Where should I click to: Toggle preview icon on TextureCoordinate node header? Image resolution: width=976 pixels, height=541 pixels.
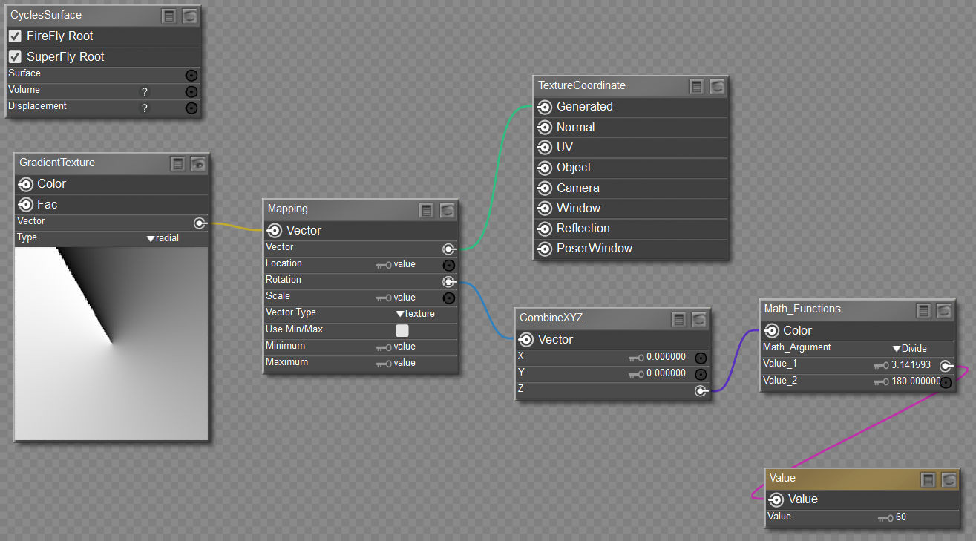pos(717,87)
